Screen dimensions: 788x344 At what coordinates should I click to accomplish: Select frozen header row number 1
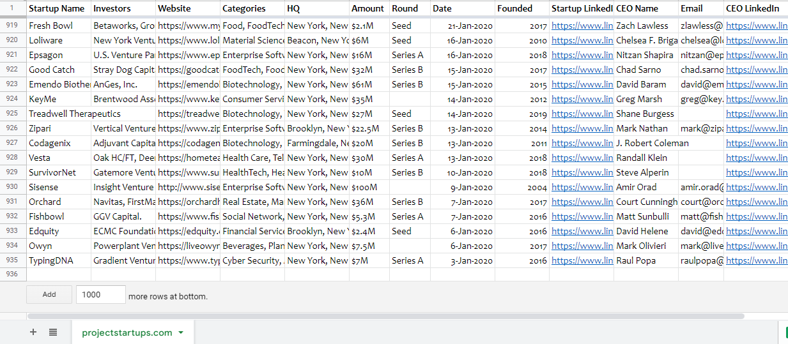coord(13,8)
